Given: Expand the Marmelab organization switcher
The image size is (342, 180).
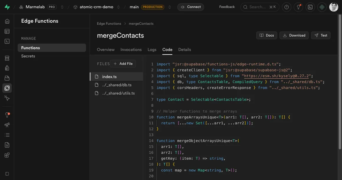Looking at the screenshot, I should pyautogui.click(x=62, y=7).
